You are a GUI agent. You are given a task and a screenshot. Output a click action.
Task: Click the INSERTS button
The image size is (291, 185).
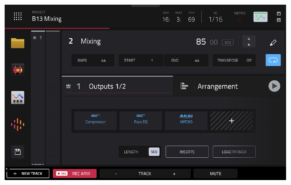point(187,152)
